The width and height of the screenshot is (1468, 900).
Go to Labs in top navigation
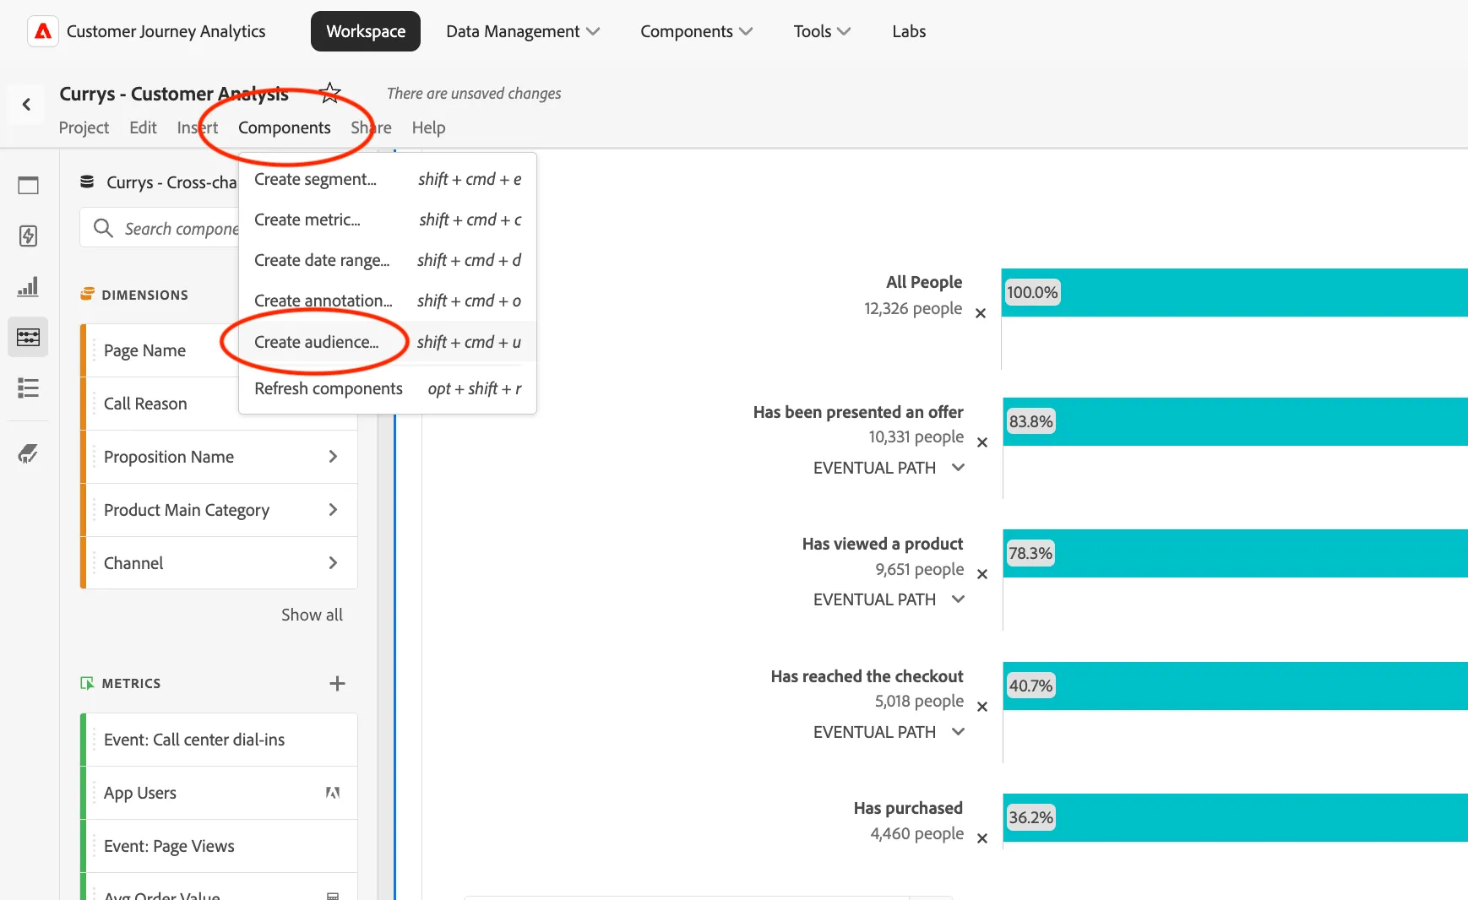[909, 31]
